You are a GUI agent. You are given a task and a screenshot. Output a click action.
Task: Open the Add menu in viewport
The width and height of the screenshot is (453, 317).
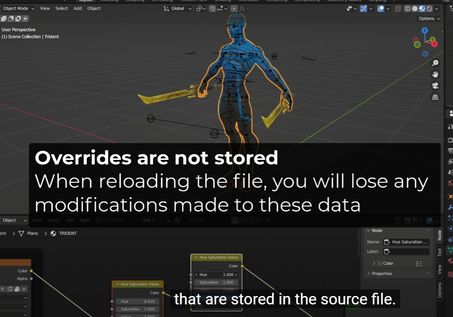(x=78, y=9)
